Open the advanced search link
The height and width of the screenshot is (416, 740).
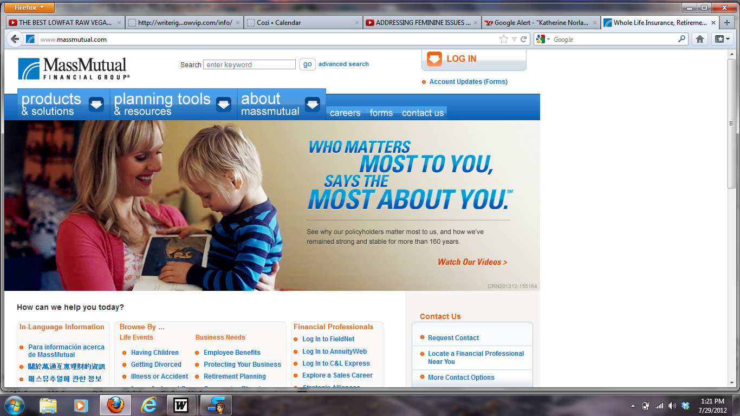coord(343,64)
